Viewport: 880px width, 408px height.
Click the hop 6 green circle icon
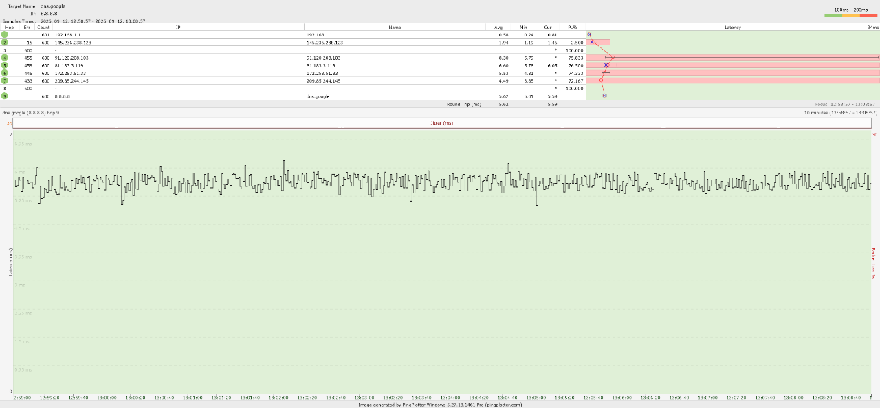(x=5, y=73)
